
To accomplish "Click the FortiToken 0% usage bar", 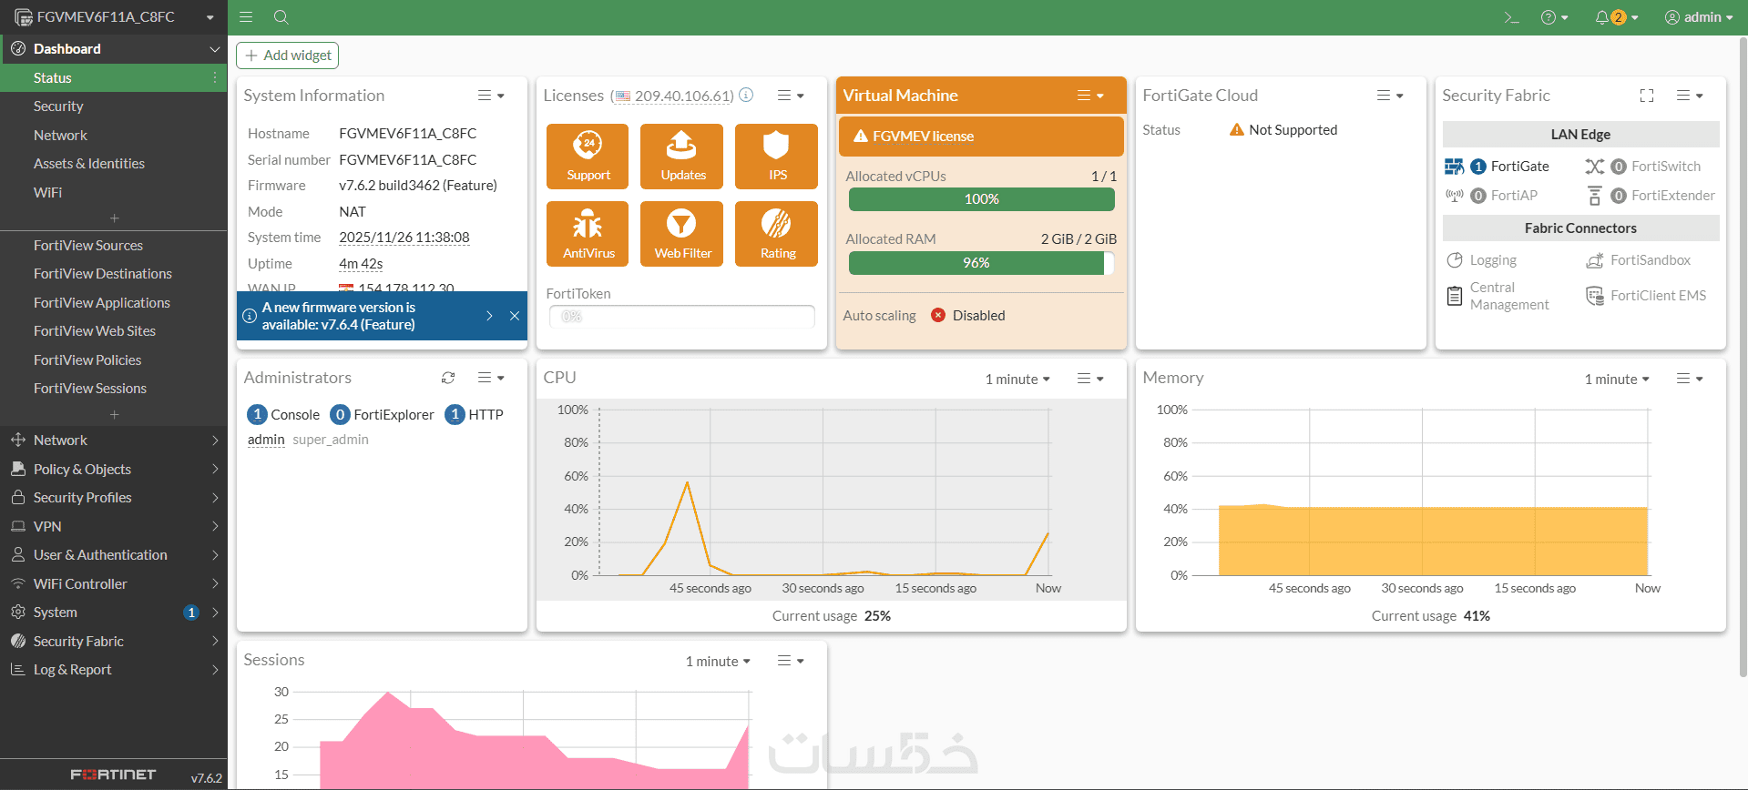I will (x=682, y=317).
